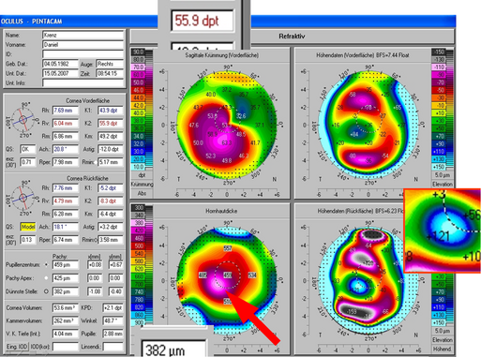Click the Vorname field containing Daniel

click(x=83, y=45)
